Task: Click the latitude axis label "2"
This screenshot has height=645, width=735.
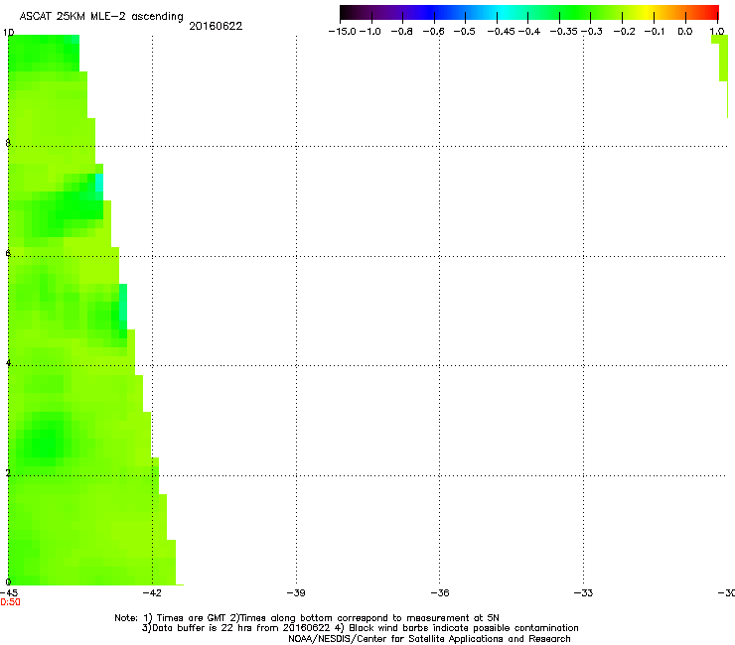Action: pyautogui.click(x=8, y=472)
